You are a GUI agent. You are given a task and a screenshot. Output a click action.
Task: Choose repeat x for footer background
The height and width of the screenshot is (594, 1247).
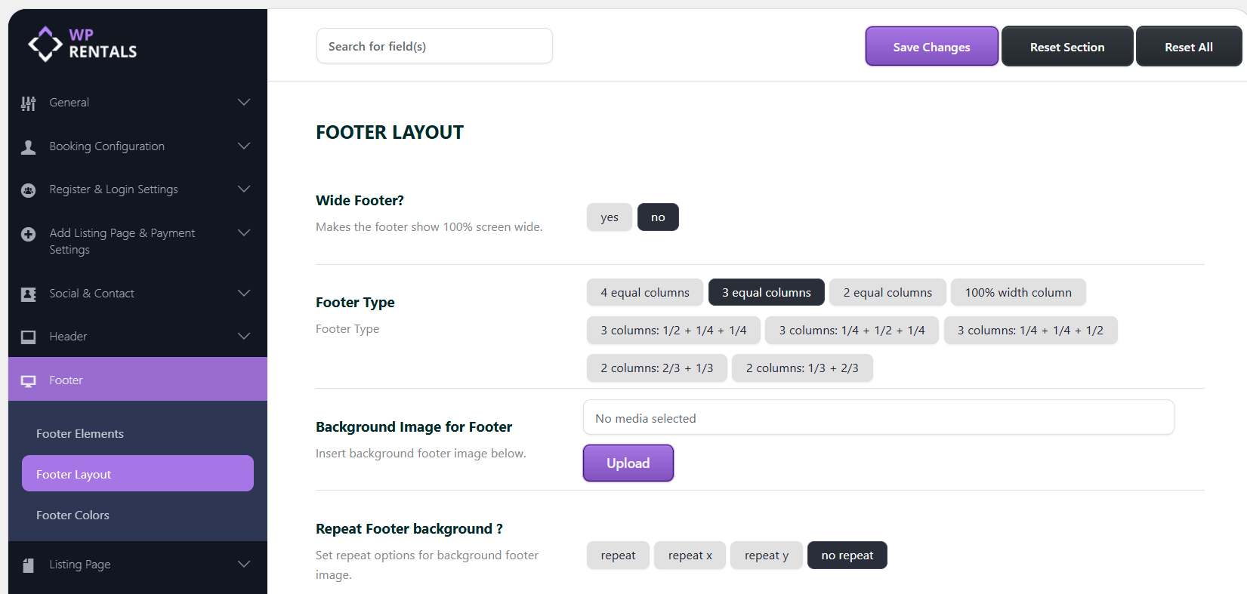(x=690, y=556)
